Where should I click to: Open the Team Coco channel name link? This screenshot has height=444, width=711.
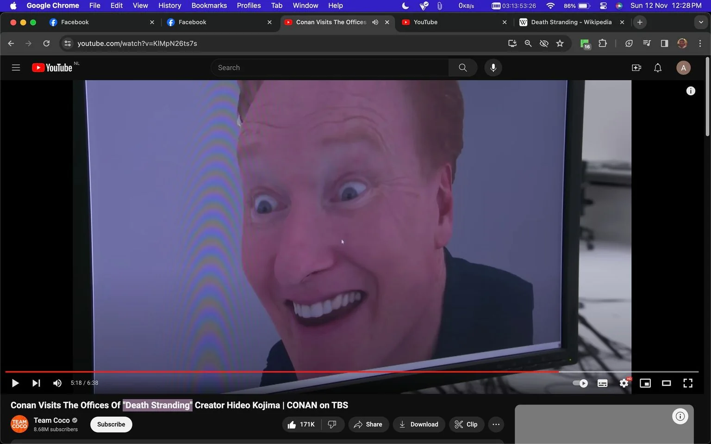[51, 420]
